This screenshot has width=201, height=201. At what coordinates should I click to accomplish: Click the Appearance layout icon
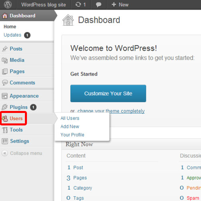click(x=5, y=96)
